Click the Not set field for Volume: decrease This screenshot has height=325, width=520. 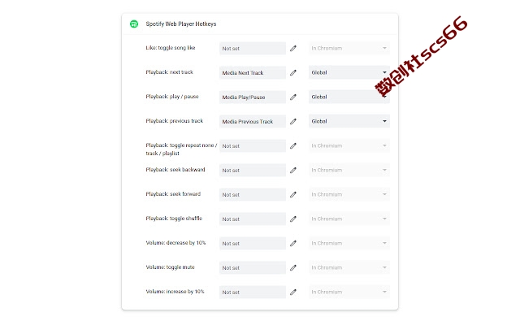[253, 244]
